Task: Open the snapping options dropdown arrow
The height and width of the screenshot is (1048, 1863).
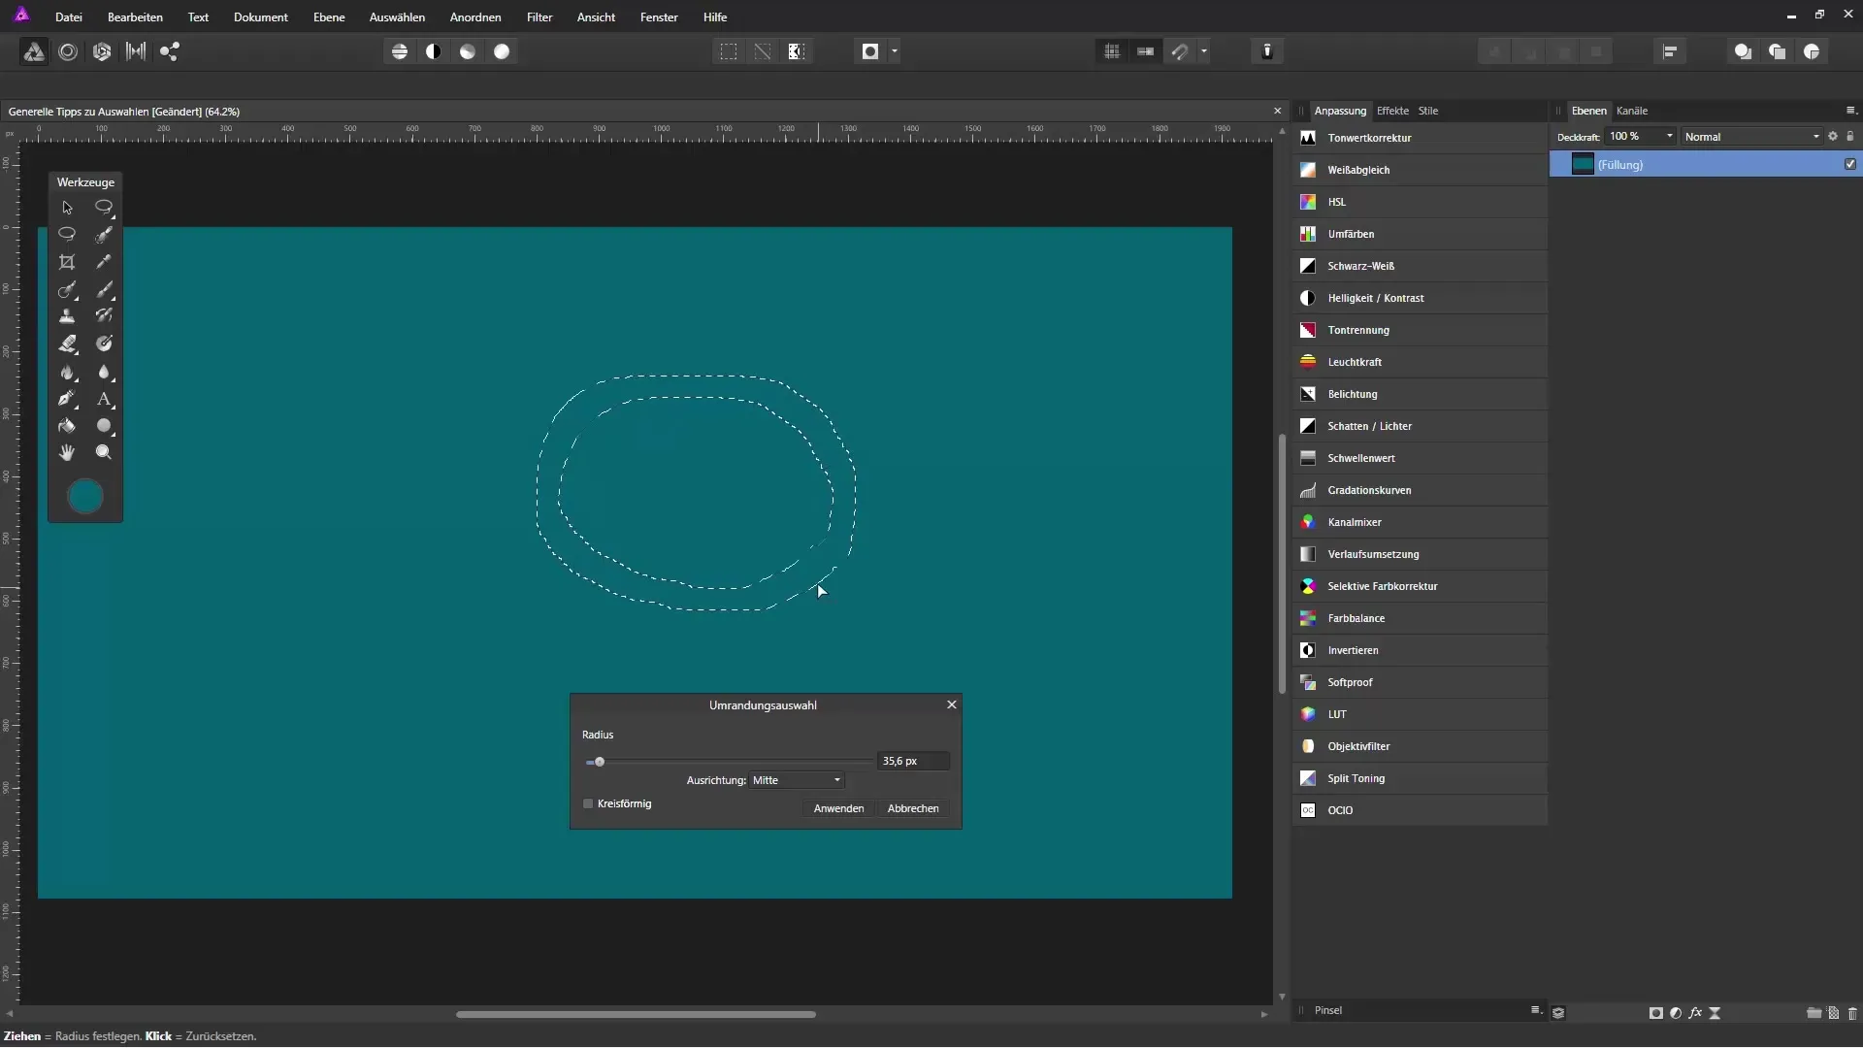Action: [1204, 51]
